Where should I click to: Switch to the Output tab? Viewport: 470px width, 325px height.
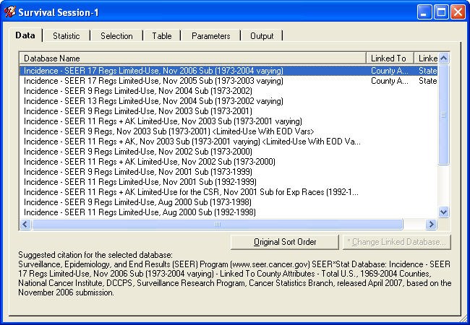click(x=262, y=36)
